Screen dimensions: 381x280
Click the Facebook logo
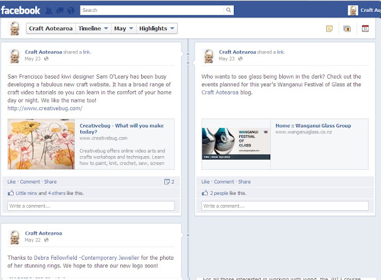click(20, 10)
